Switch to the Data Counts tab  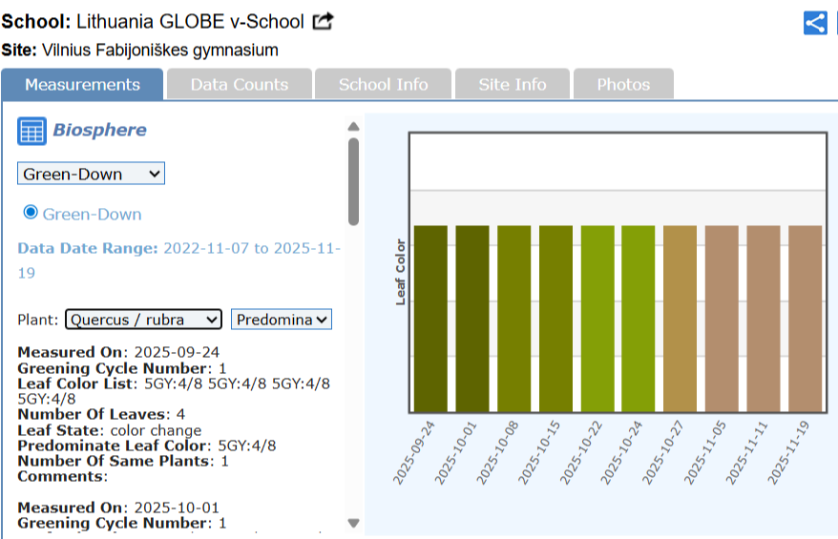(239, 85)
